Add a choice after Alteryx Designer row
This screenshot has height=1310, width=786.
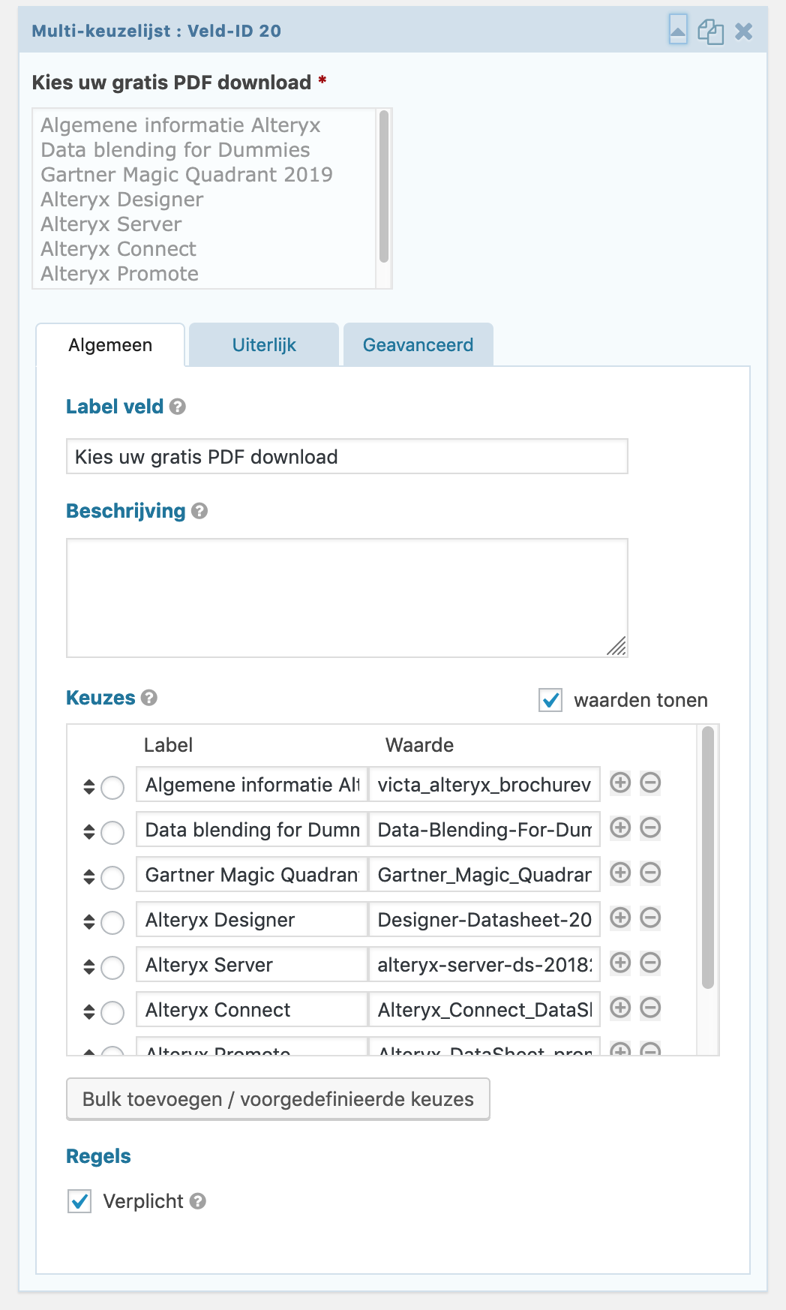point(620,918)
